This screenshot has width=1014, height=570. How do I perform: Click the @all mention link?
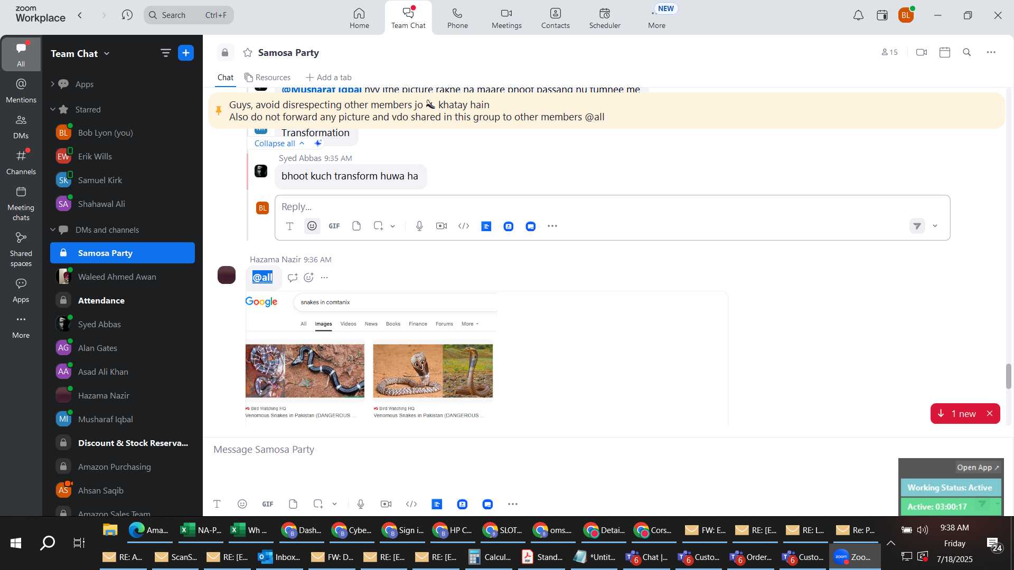point(262,278)
